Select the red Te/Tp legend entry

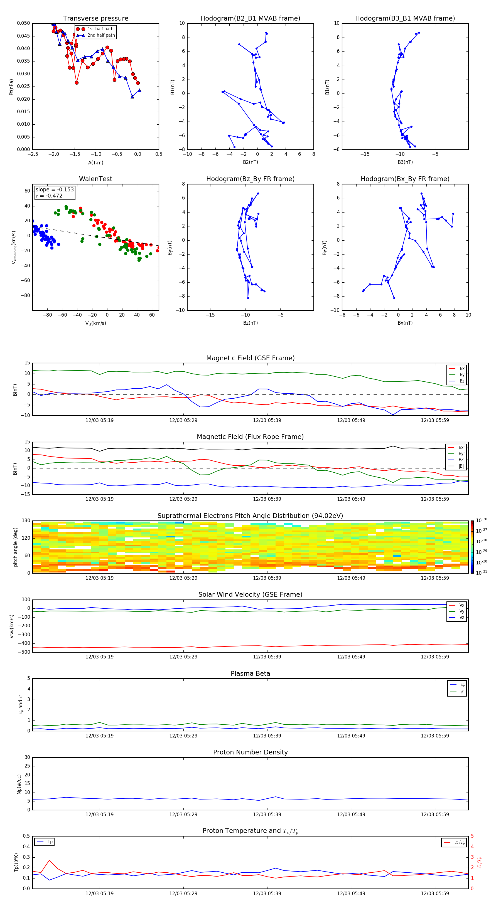pos(454,842)
